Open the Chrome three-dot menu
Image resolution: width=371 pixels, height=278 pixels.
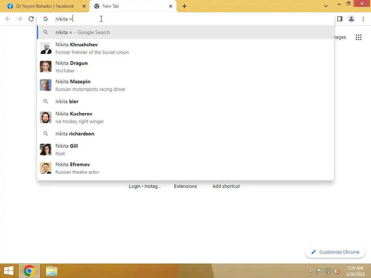click(363, 19)
